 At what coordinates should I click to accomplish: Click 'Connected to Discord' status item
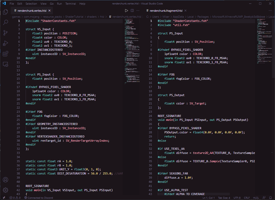coord(38,198)
